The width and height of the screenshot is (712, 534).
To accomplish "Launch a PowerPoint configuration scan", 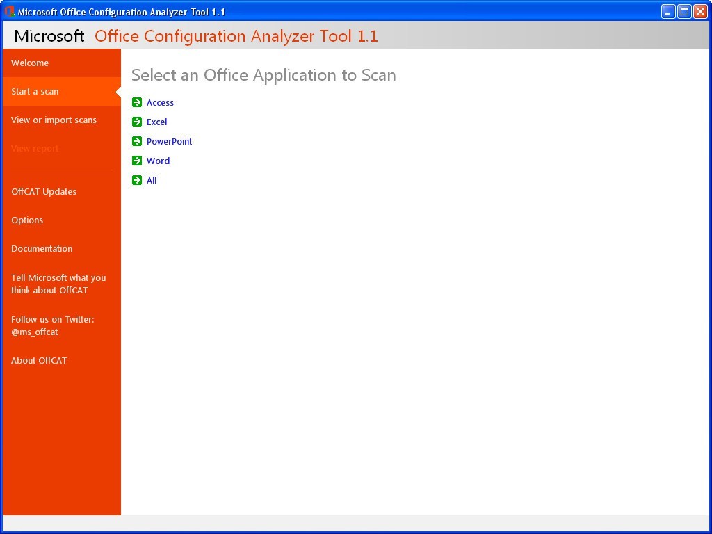I will (x=169, y=141).
